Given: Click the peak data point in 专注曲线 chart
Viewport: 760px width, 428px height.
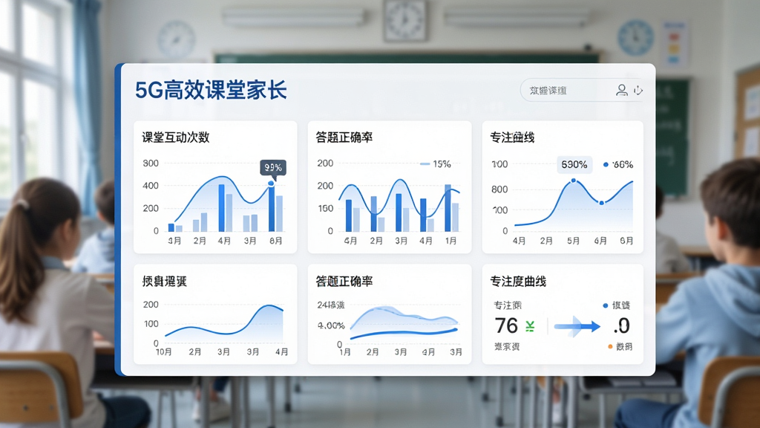Looking at the screenshot, I should (x=574, y=181).
